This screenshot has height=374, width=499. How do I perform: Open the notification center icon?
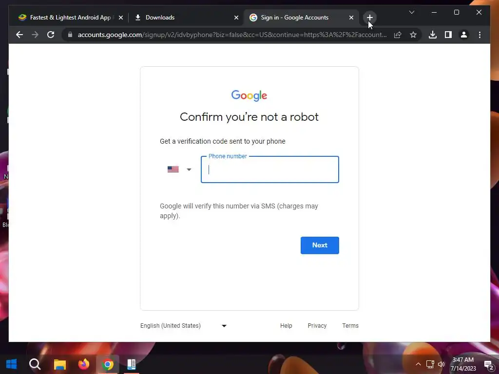coord(488,364)
